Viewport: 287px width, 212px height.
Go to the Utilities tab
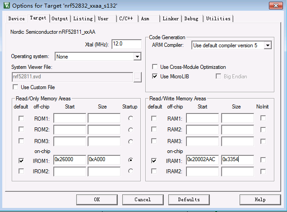[x=218, y=18]
